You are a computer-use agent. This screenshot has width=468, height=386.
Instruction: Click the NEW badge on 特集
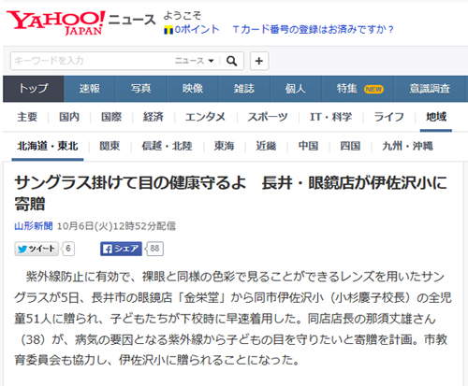373,90
